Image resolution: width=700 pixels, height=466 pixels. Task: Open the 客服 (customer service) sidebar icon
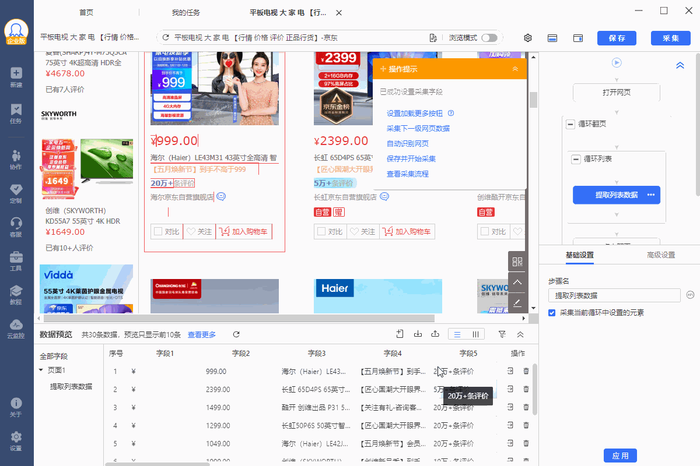[x=16, y=227]
